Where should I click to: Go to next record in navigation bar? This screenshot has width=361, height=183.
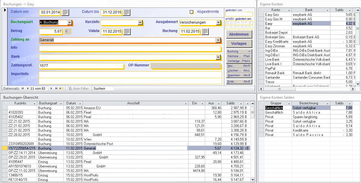coord(51,89)
